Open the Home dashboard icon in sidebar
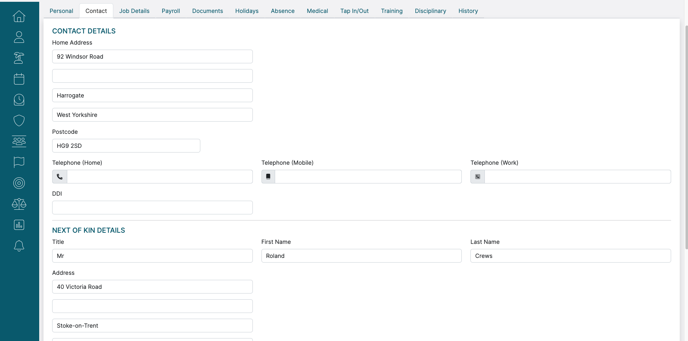 pyautogui.click(x=19, y=16)
